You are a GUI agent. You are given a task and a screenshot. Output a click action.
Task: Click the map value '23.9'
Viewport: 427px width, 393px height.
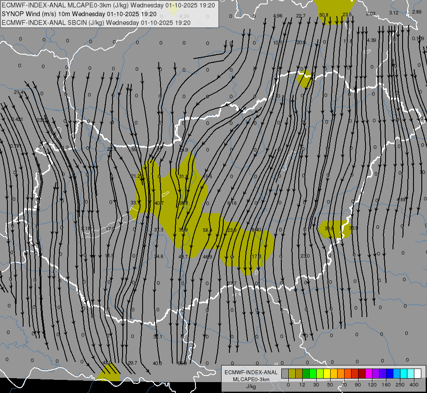point(232,230)
